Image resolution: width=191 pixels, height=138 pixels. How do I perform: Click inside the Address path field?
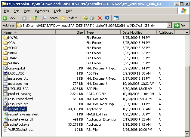pos(92,26)
